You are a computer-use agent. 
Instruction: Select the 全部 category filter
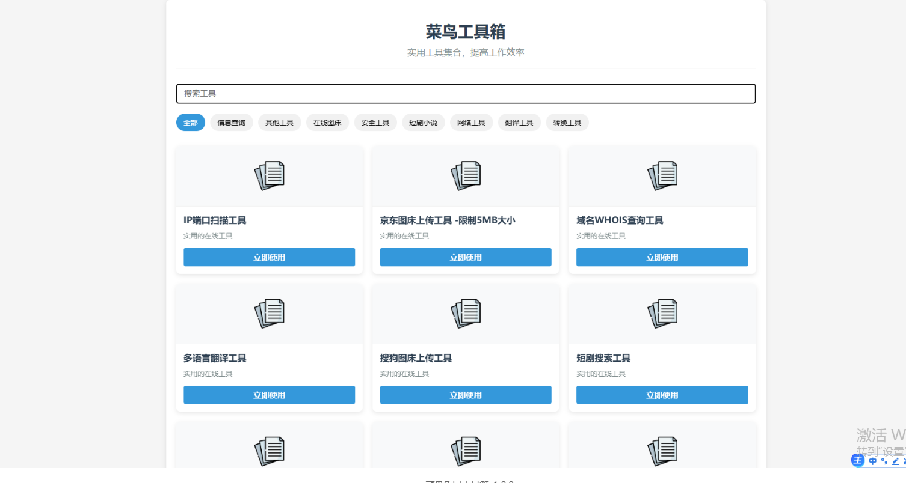[191, 123]
